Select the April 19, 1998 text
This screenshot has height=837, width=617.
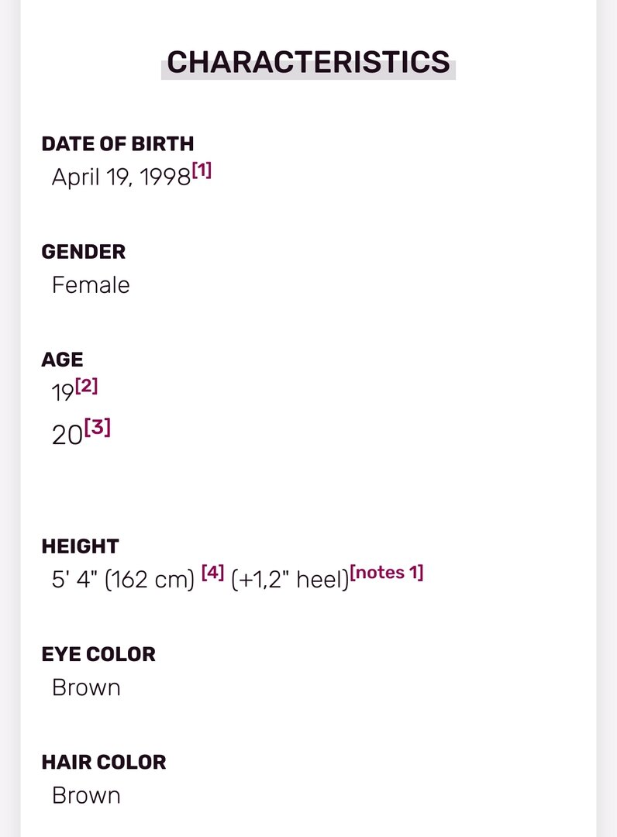pyautogui.click(x=121, y=177)
